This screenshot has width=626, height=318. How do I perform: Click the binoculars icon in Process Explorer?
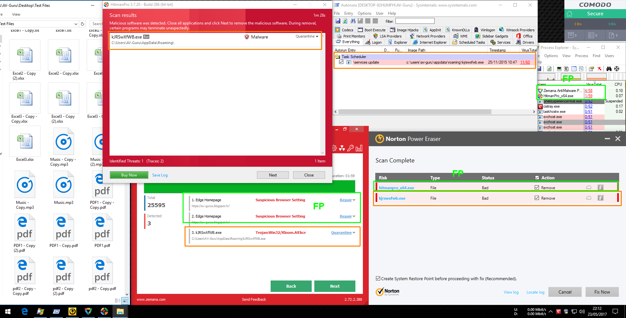(609, 69)
